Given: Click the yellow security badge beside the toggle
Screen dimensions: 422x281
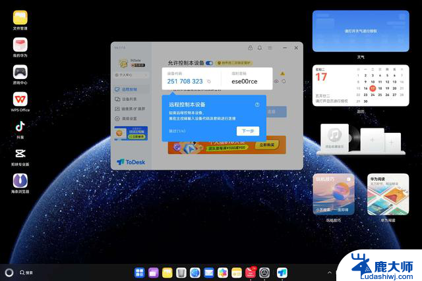Looking at the screenshot, I should click(233, 63).
